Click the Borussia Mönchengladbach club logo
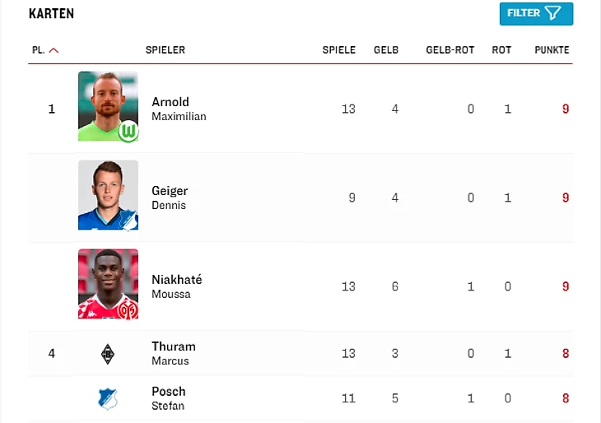 [x=108, y=354]
